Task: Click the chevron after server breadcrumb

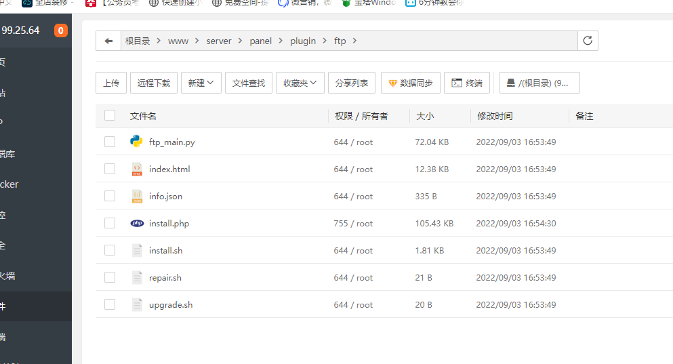Action: [x=241, y=41]
